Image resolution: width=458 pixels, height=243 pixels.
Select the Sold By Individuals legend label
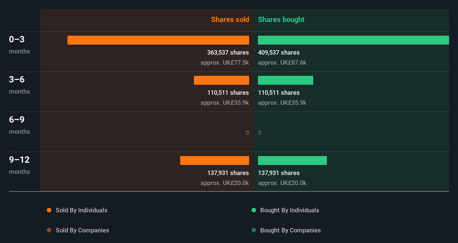click(x=81, y=210)
